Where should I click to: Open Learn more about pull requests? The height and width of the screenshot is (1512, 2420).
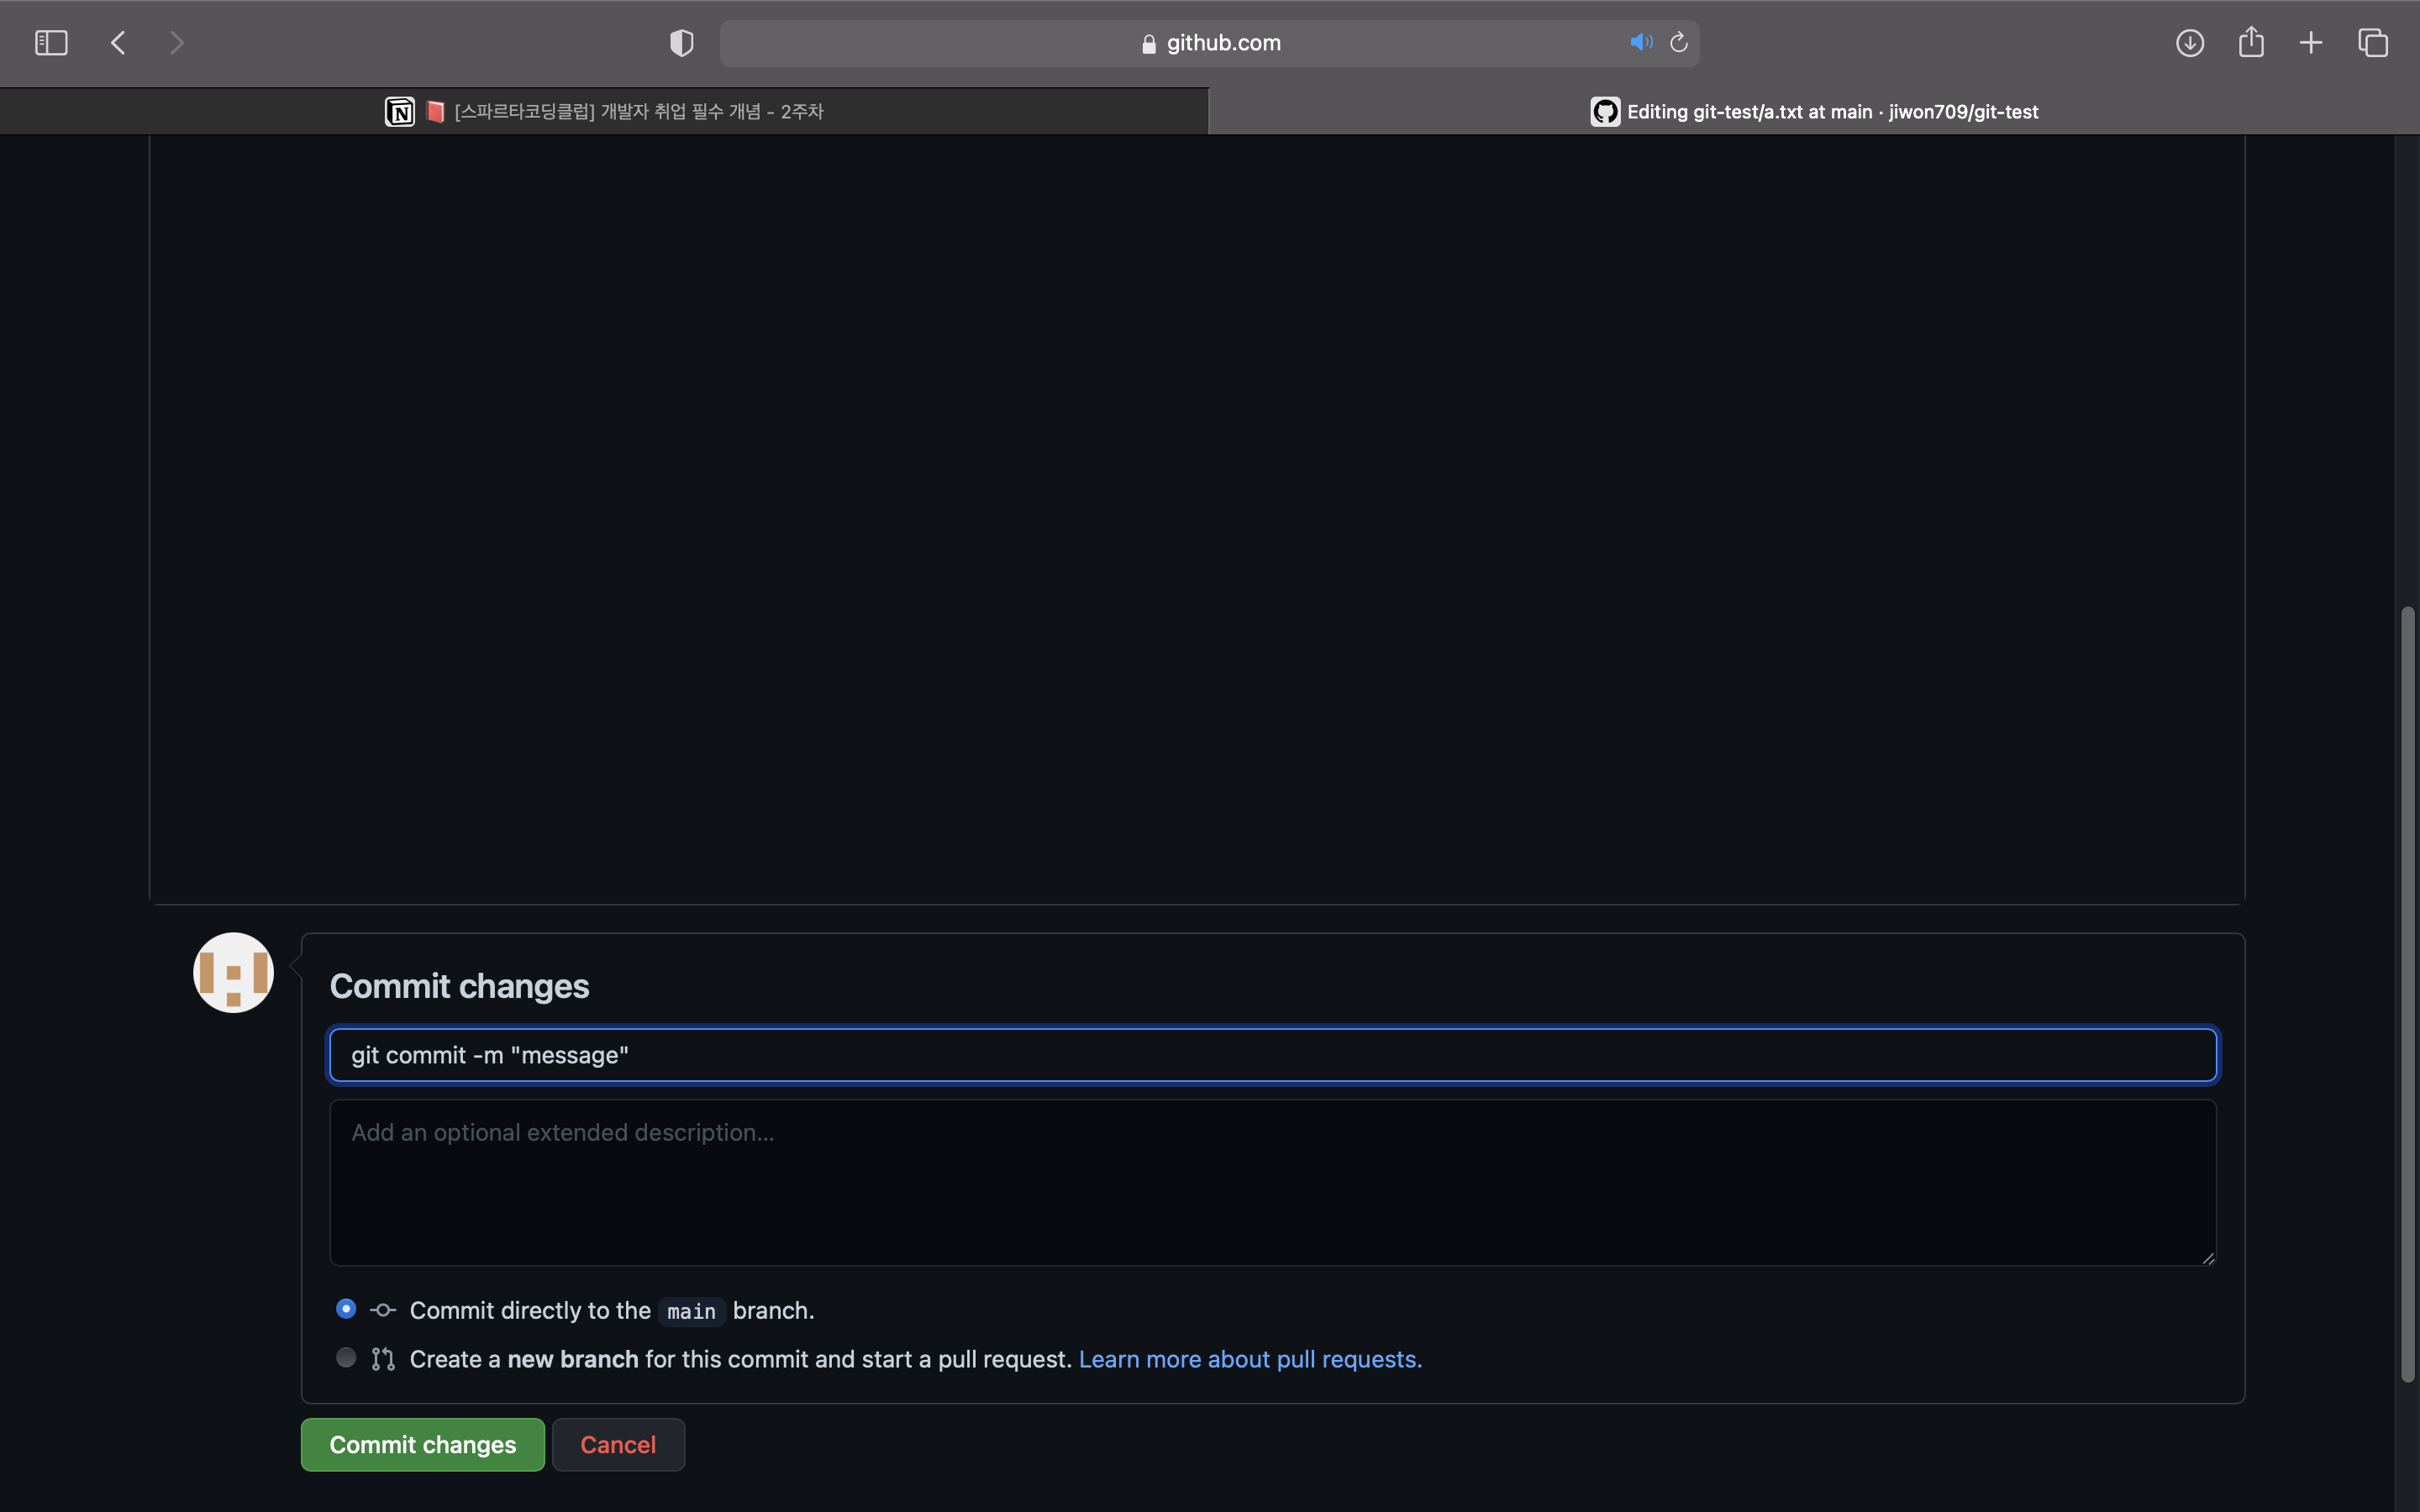point(1250,1359)
